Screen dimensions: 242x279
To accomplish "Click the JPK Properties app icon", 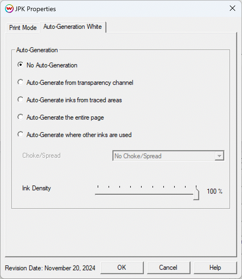I will (9, 9).
